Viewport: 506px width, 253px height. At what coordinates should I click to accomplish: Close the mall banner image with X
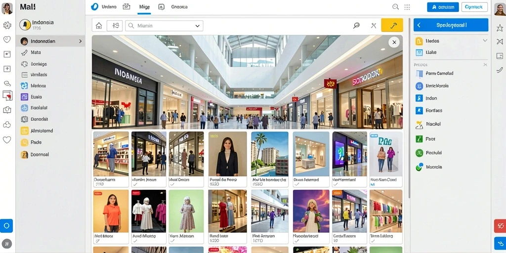(394, 42)
